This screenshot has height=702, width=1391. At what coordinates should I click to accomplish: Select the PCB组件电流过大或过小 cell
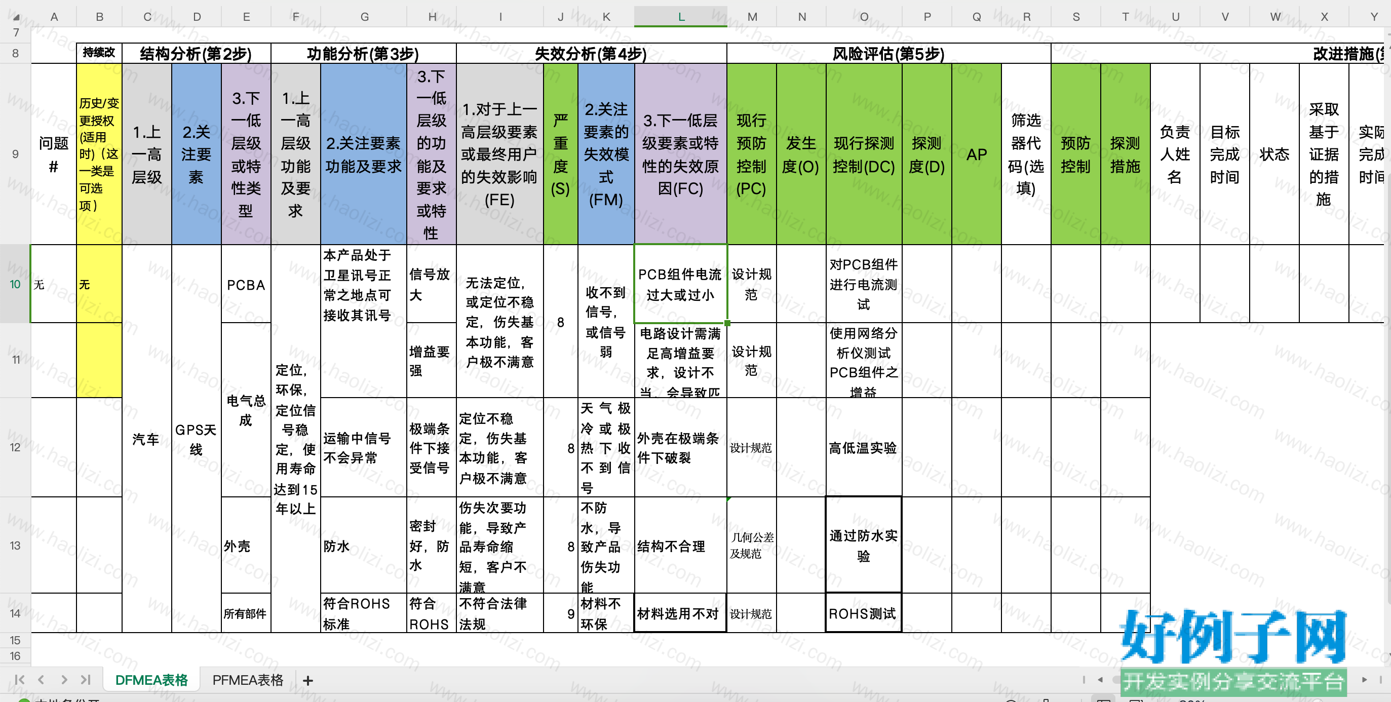tap(680, 284)
